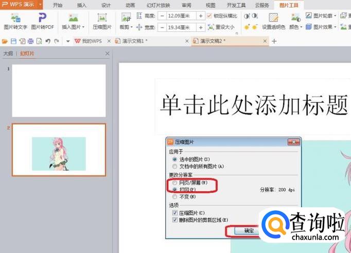Viewport: 351px width, 253px height.
Task: Select 不变 resolution radio
Action: point(174,196)
